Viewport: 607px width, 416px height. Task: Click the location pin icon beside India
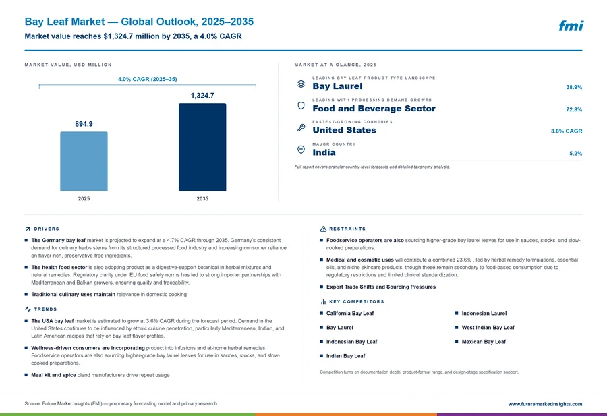tap(301, 150)
